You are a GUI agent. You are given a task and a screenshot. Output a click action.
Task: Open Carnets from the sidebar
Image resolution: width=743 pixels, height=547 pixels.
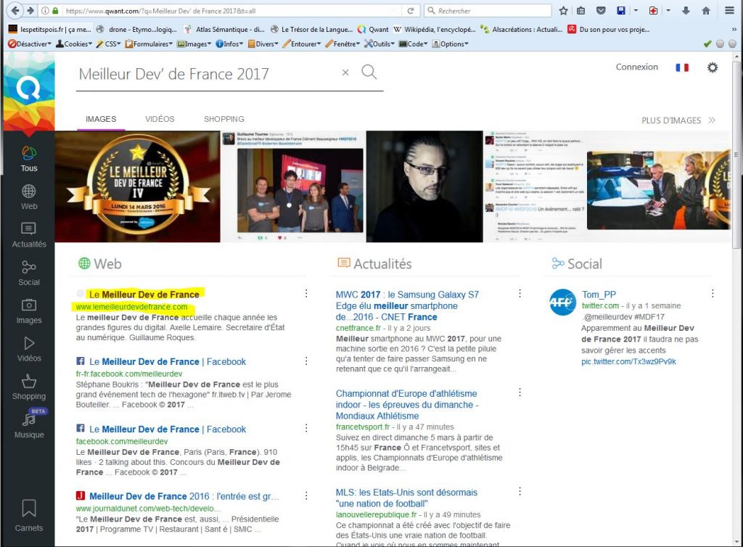click(x=29, y=515)
